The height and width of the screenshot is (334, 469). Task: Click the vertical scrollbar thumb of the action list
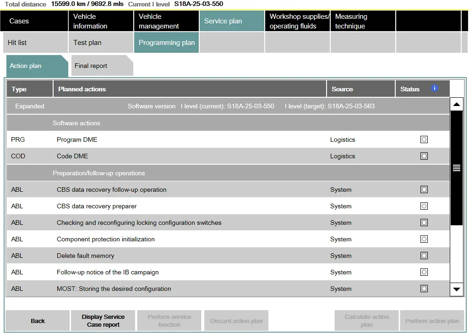tap(457, 168)
